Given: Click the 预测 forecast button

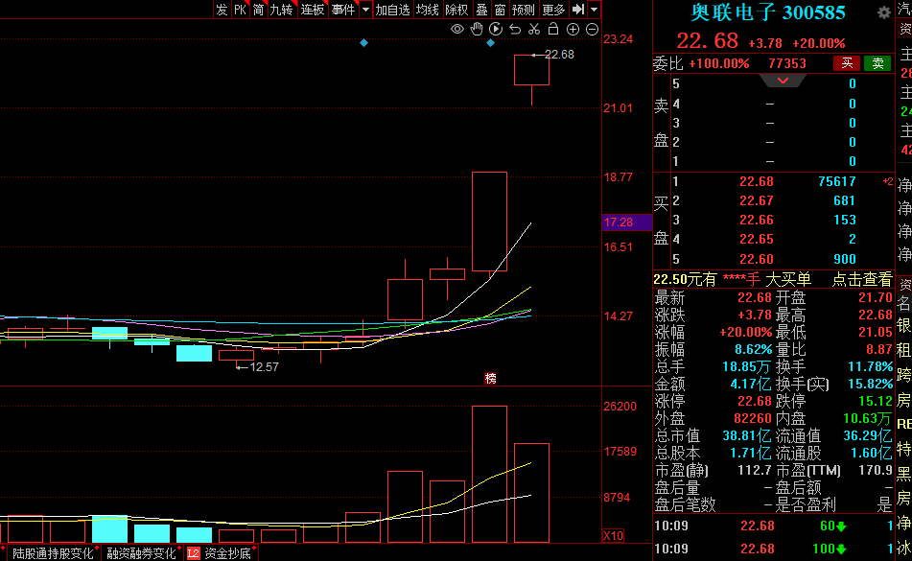Looking at the screenshot, I should point(524,10).
